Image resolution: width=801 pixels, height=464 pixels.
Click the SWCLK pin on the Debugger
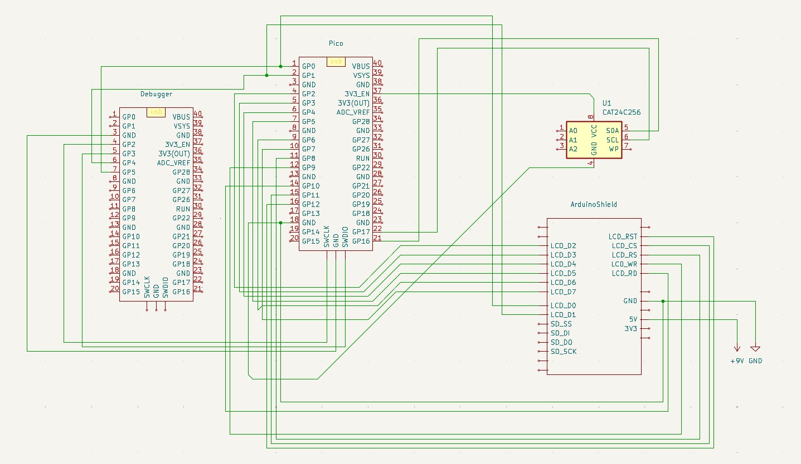click(147, 287)
